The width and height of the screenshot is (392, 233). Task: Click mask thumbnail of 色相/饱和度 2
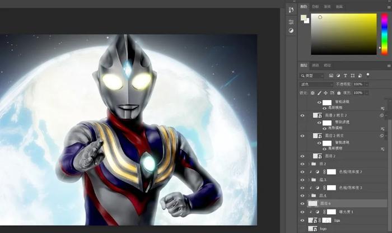(x=332, y=172)
